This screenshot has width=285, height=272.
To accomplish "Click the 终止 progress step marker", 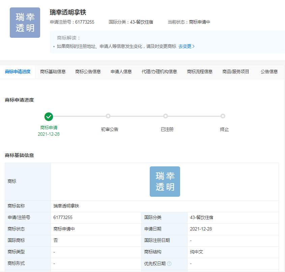I will click(223, 116).
